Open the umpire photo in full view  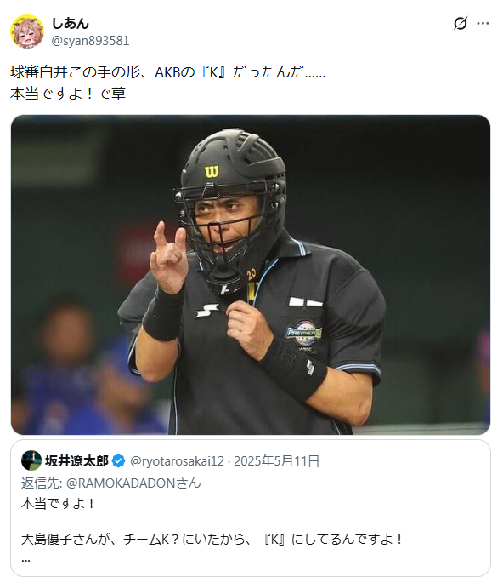[251, 275]
